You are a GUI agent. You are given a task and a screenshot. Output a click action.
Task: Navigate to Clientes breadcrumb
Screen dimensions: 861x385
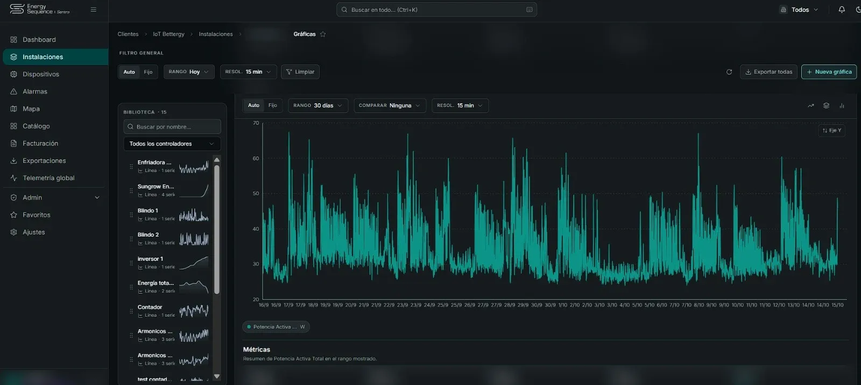click(128, 34)
